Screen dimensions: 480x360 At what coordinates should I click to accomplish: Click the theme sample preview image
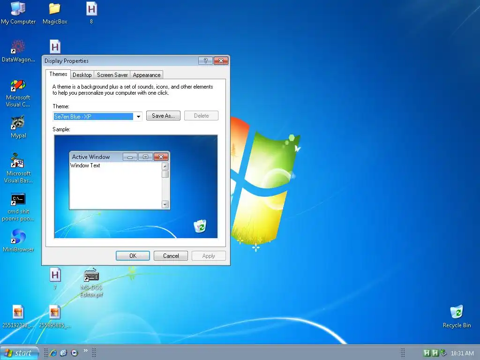coord(136,187)
